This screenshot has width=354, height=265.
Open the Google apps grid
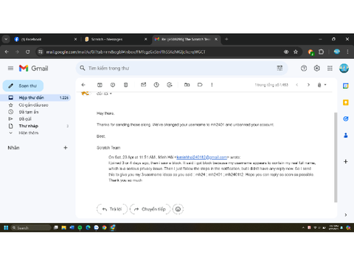pos(330,68)
